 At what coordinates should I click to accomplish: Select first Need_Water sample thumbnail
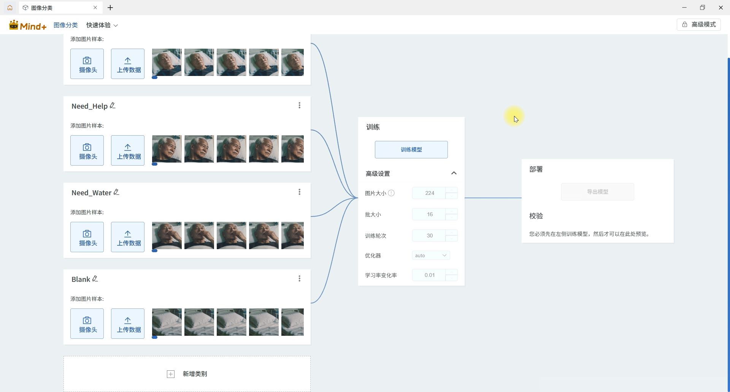tap(167, 236)
